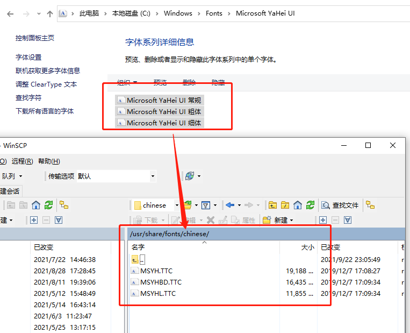This screenshot has width=410, height=333.
Task: Expand the 传输选项 默认 dropdown
Action: 153,176
